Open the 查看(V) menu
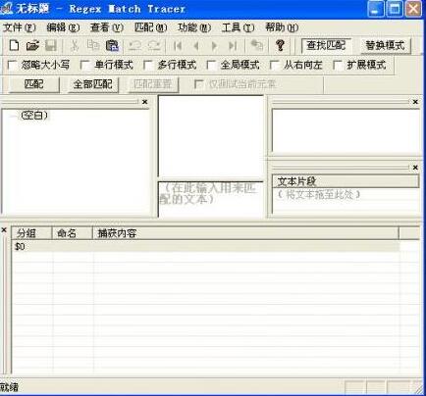 107,27
